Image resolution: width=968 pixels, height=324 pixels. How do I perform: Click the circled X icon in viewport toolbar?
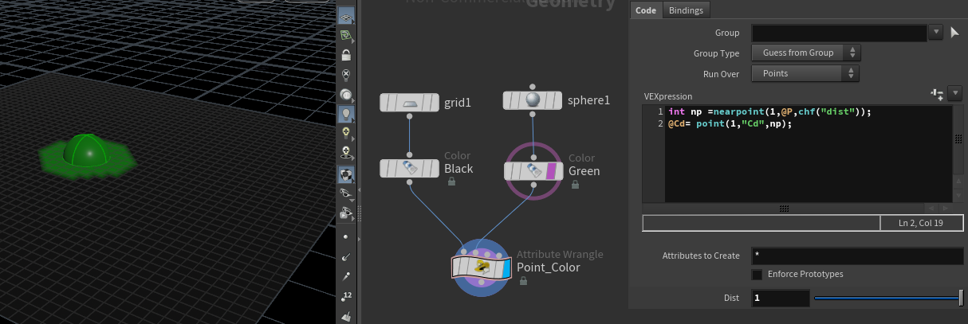point(345,75)
